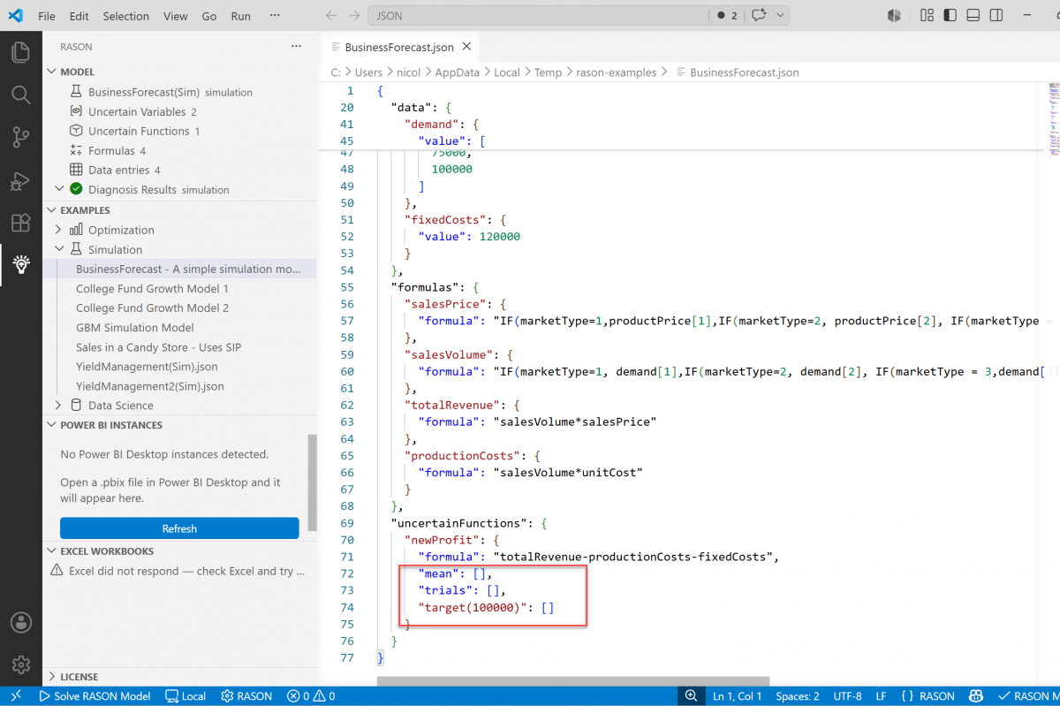1060x706 pixels.
Task: Toggle the primary side bar
Action: (950, 16)
